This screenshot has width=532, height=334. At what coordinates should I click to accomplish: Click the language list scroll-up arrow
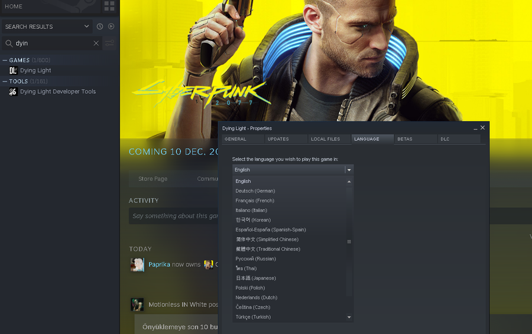pyautogui.click(x=349, y=182)
